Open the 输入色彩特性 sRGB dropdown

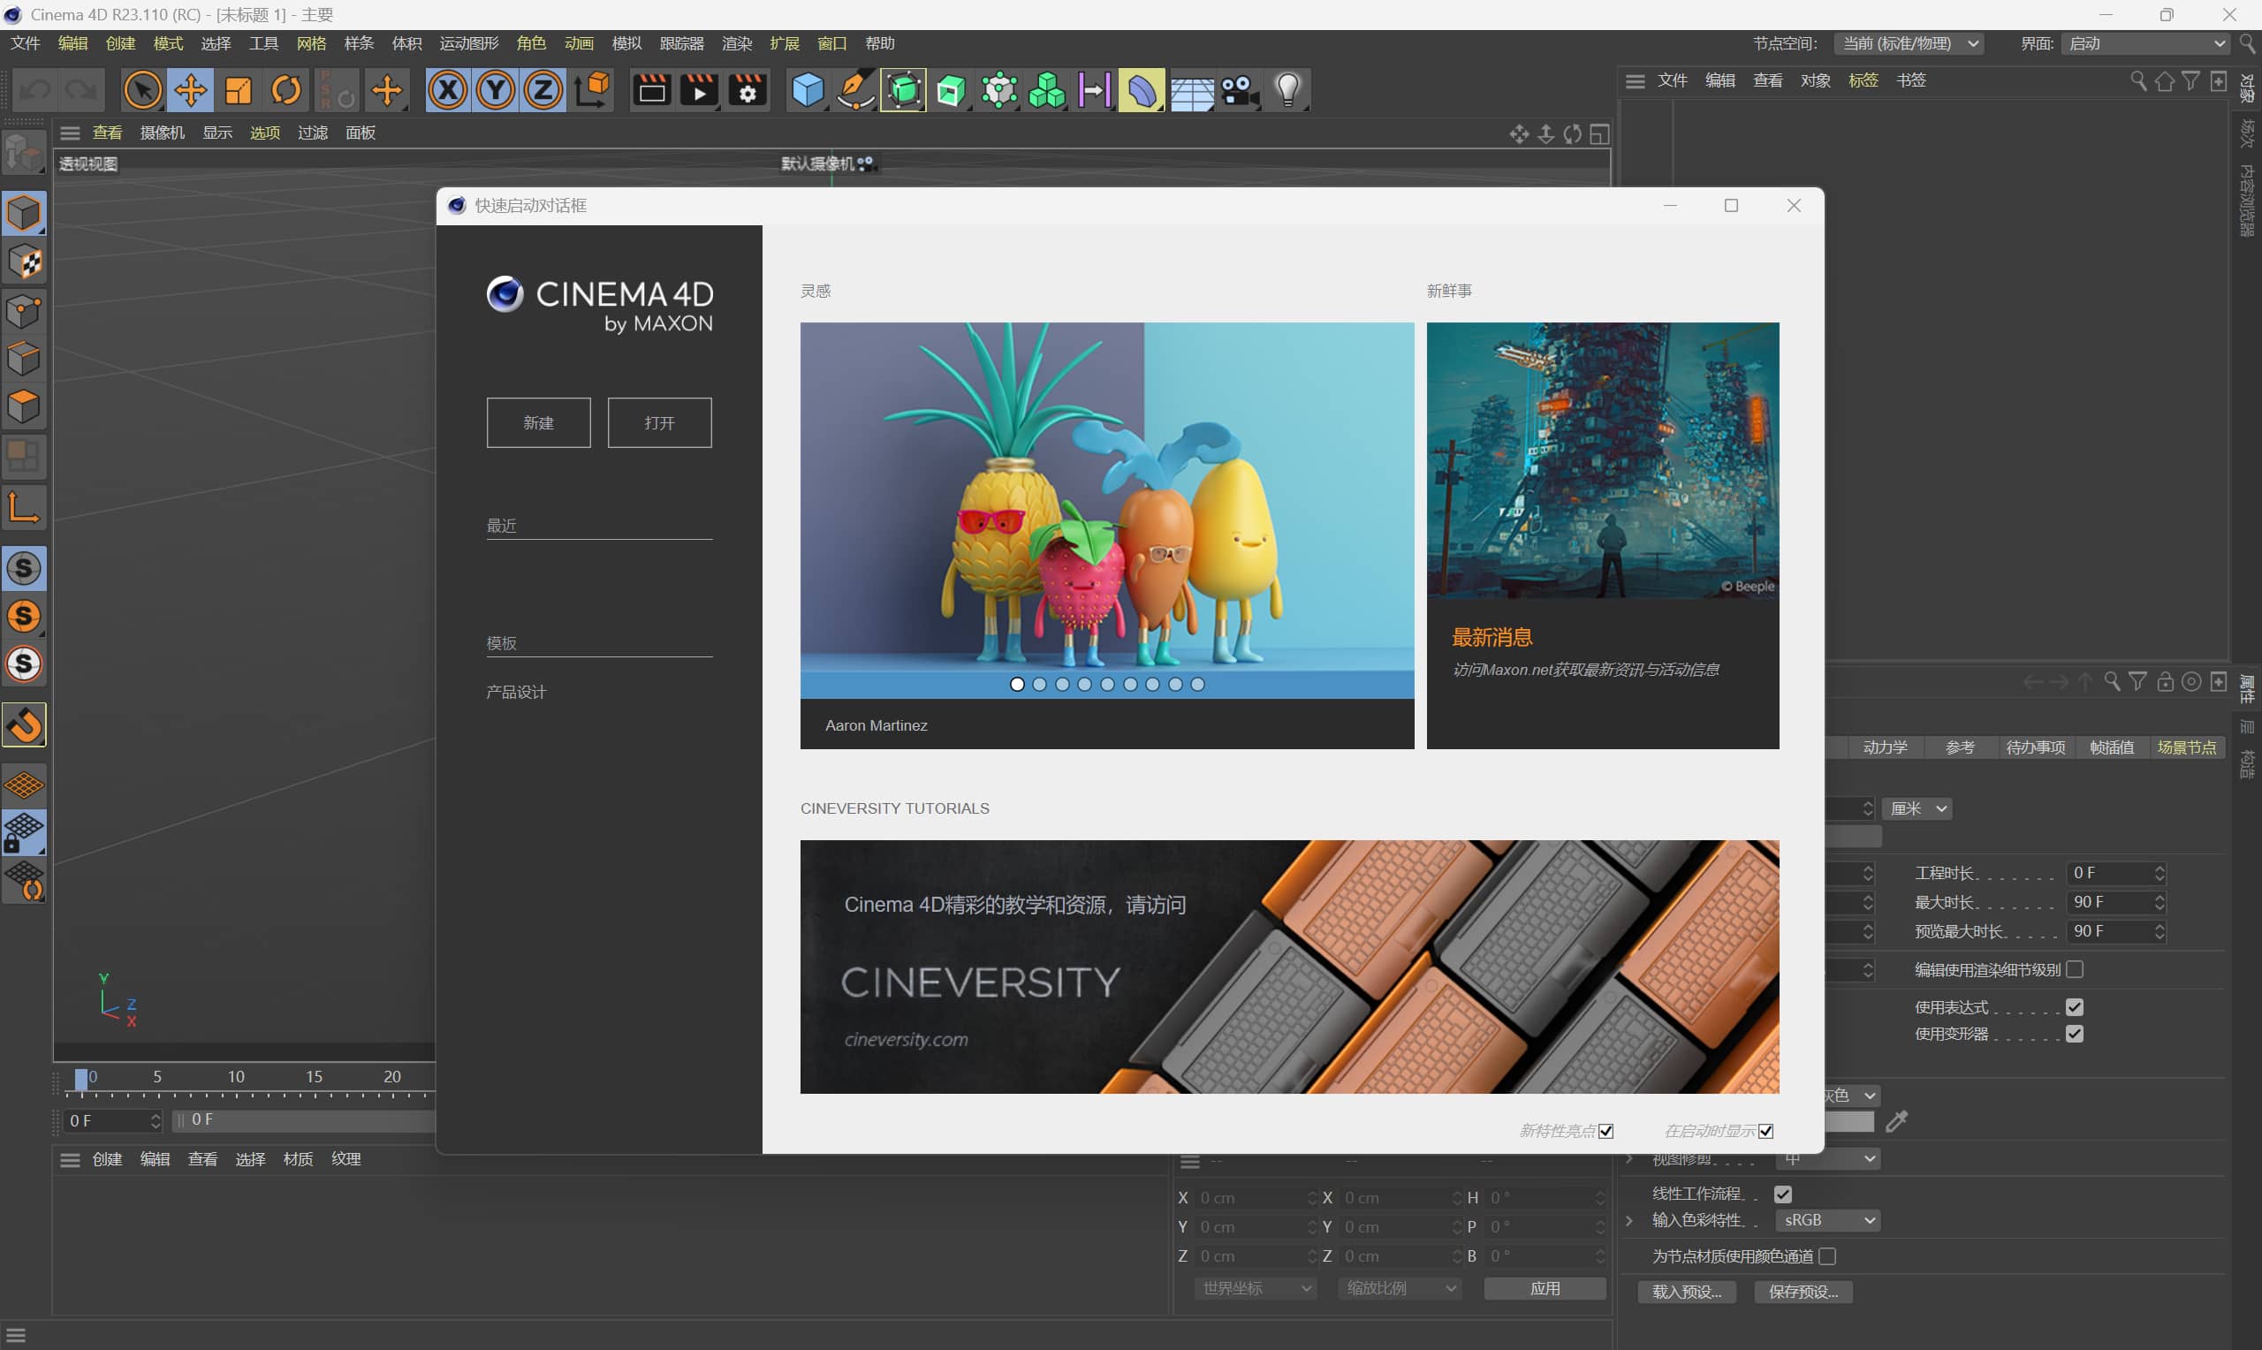pyautogui.click(x=1828, y=1220)
